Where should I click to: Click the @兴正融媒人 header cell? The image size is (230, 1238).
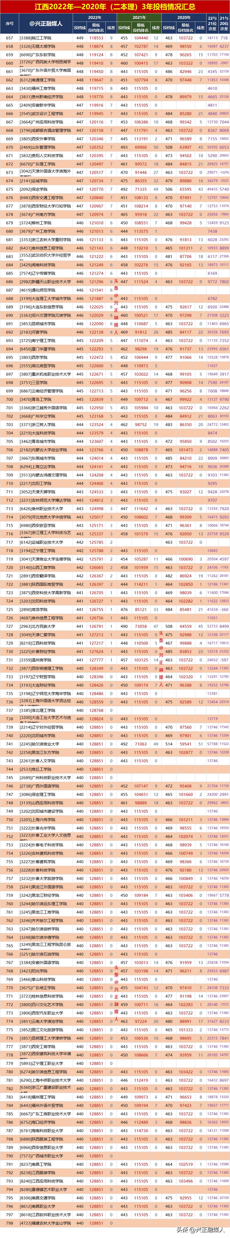(46, 24)
